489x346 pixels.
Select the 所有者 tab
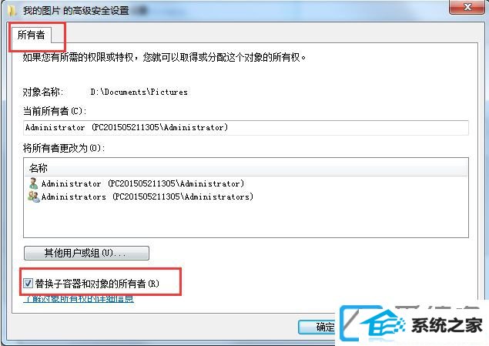click(31, 35)
